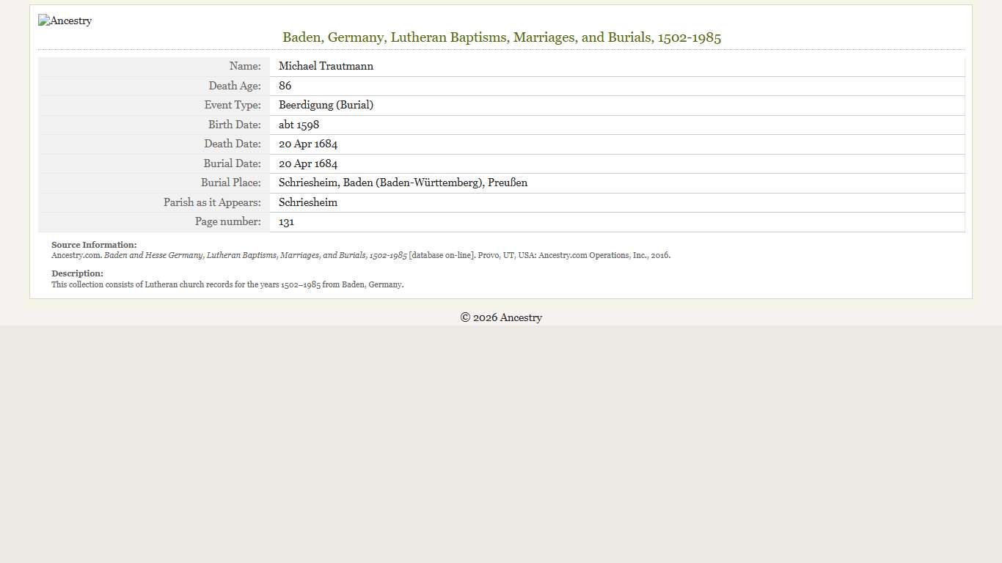This screenshot has height=563, width=1002.
Task: Select the collection description text
Action: click(227, 284)
